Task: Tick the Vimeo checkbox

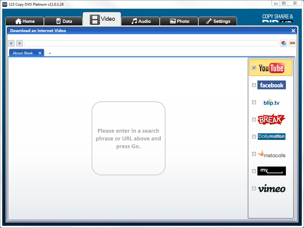Action: [x=254, y=189]
